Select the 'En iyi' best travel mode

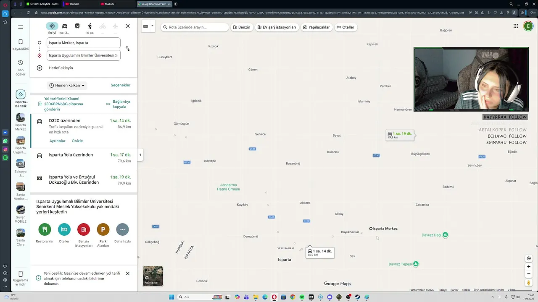(x=52, y=28)
